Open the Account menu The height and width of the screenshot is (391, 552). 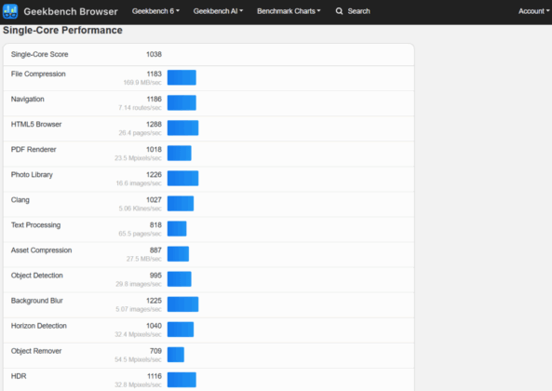click(x=533, y=11)
